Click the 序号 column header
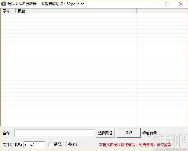188x151 pixels. [x=8, y=11]
